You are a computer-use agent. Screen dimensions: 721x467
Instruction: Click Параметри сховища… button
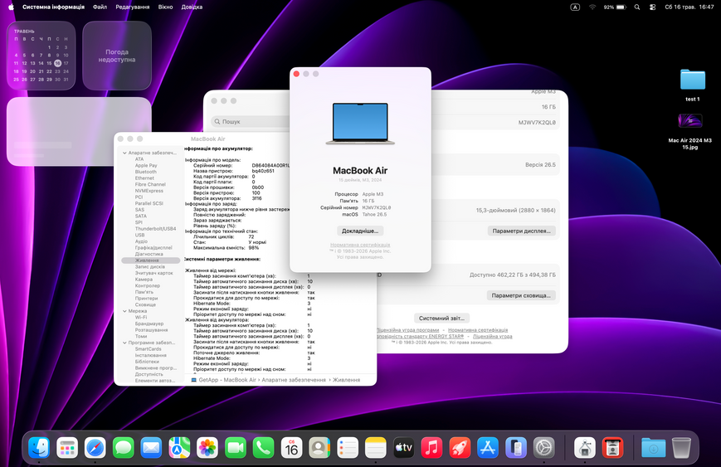coord(521,295)
